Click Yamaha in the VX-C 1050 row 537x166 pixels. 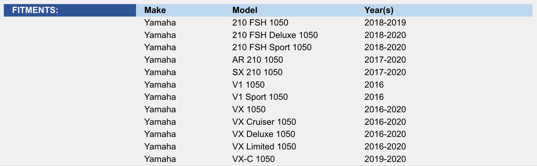(x=160, y=159)
